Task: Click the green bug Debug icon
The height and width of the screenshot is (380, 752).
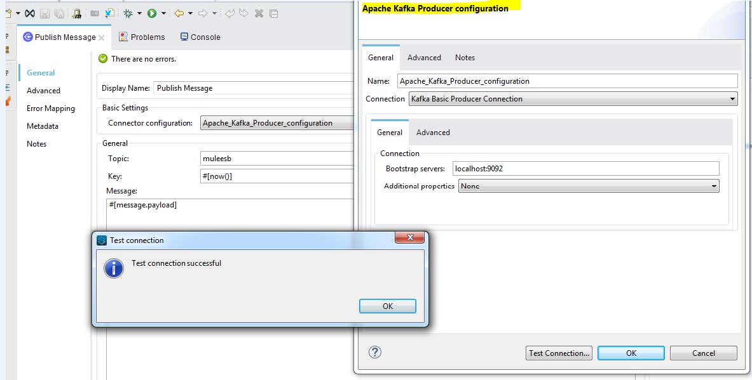Action: click(x=128, y=13)
